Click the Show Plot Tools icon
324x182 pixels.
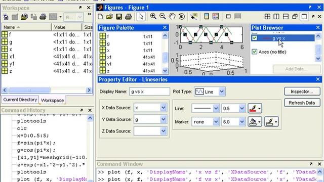pos(237,16)
